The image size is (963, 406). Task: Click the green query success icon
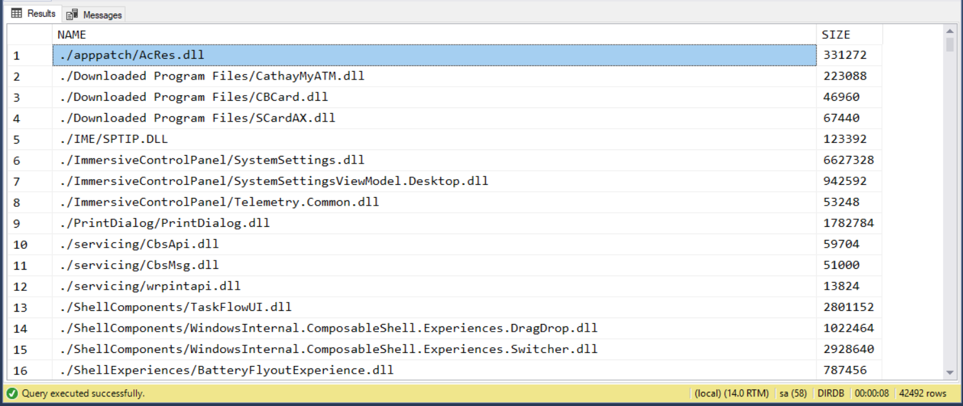pyautogui.click(x=12, y=393)
